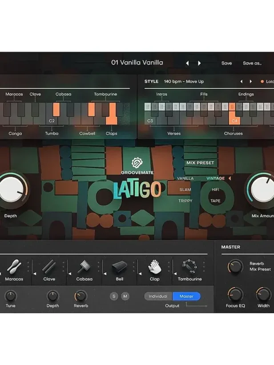Click the small Tune knob
This screenshot has height=365, width=274.
click(x=11, y=296)
